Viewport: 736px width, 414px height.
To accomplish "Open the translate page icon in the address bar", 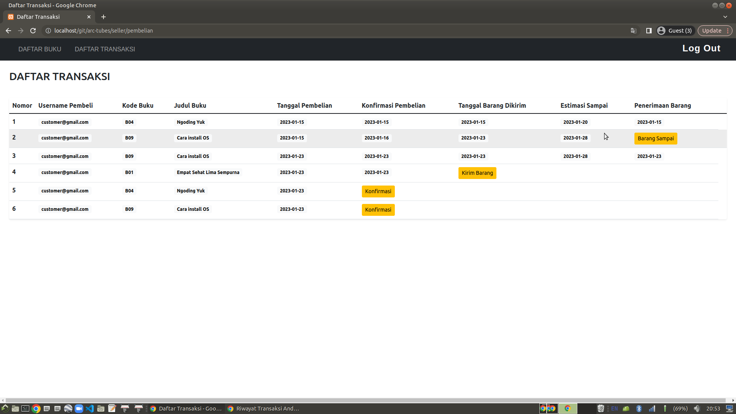I will (x=633, y=31).
